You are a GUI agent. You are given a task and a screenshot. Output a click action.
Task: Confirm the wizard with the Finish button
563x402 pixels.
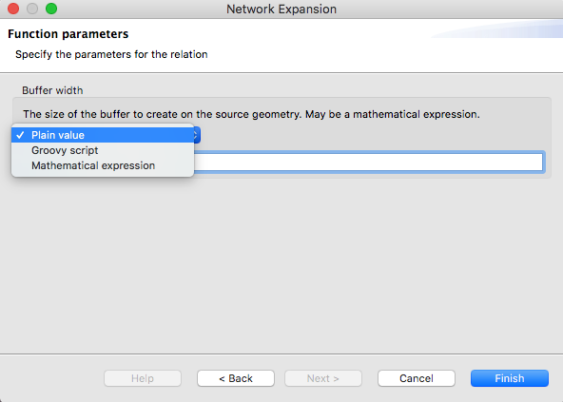click(x=510, y=378)
